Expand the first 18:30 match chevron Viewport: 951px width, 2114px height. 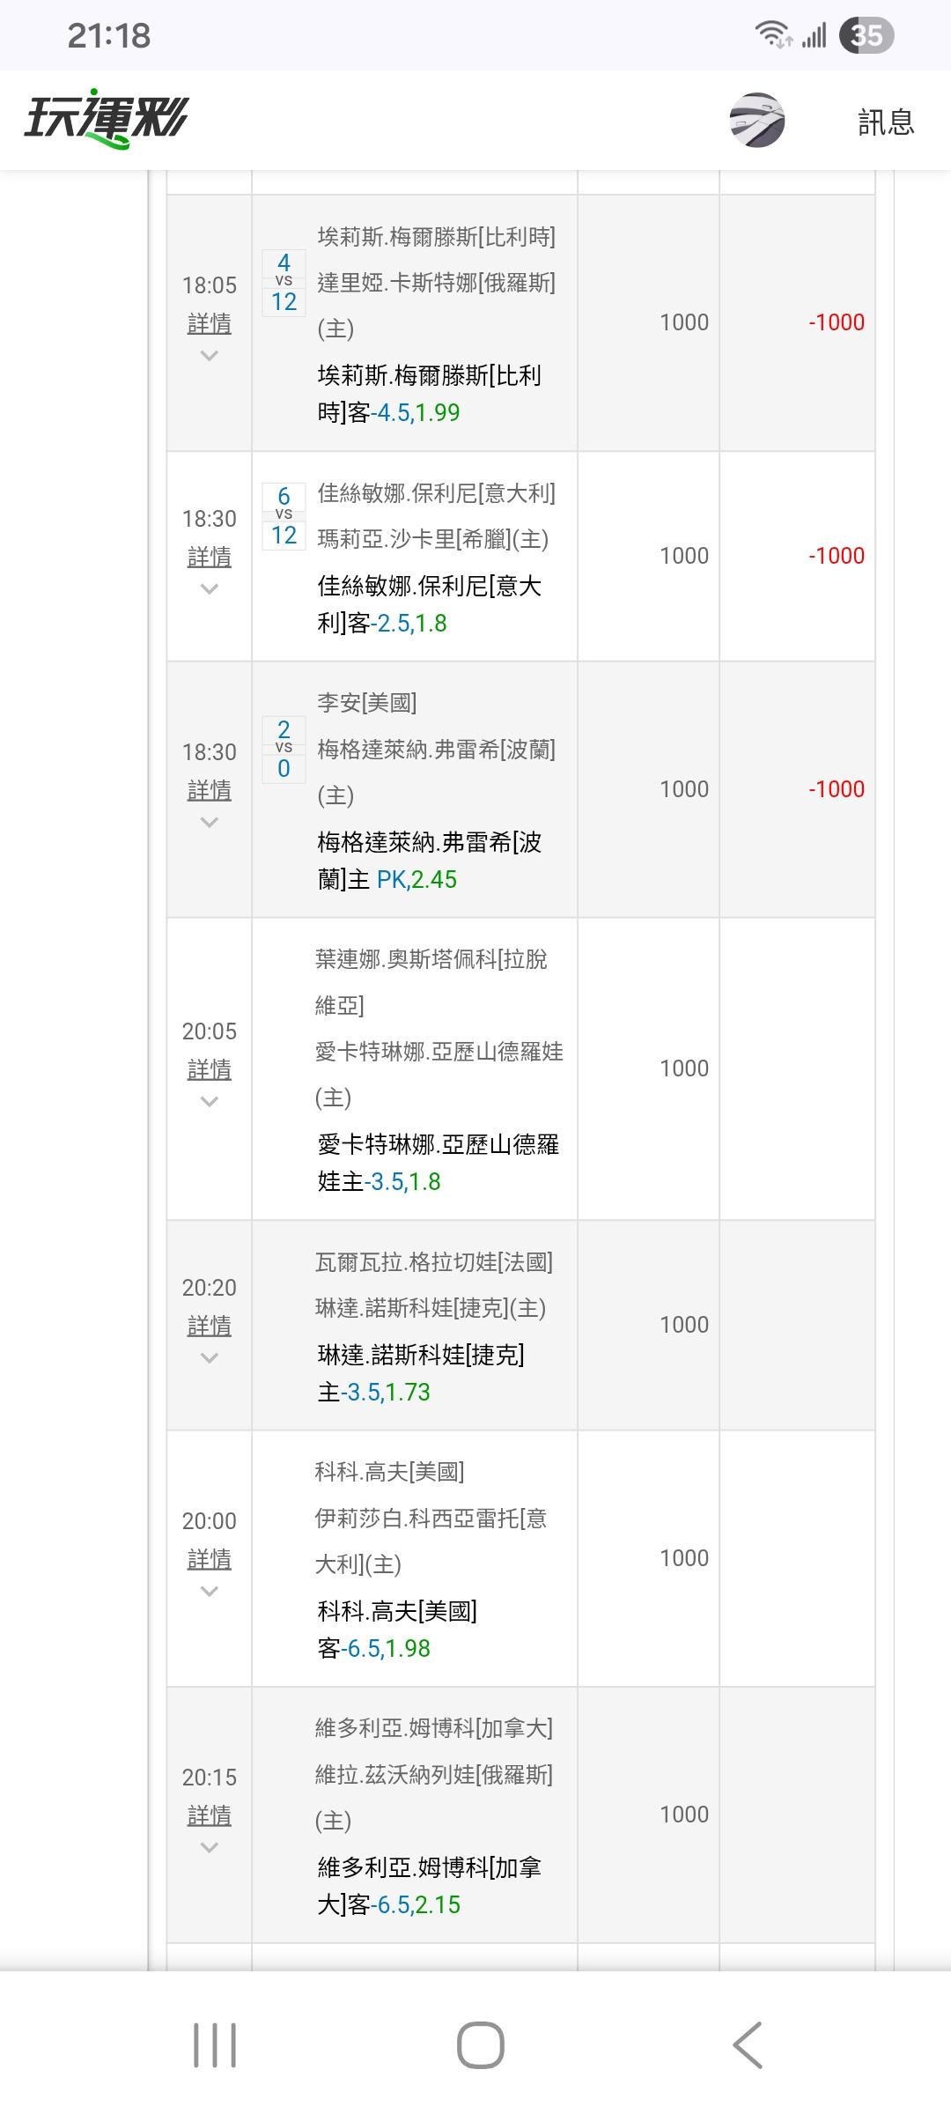pos(210,589)
